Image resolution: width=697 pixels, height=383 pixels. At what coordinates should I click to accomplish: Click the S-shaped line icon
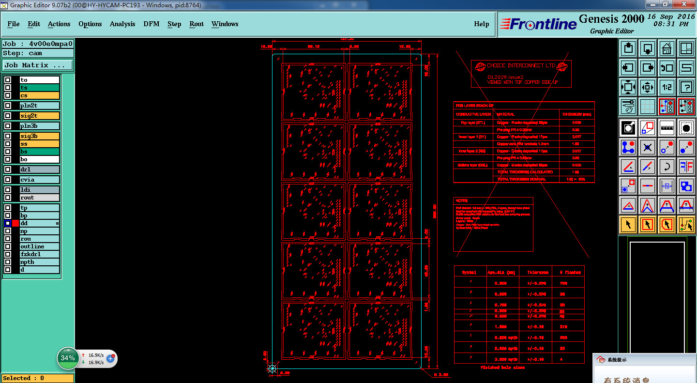click(x=686, y=68)
